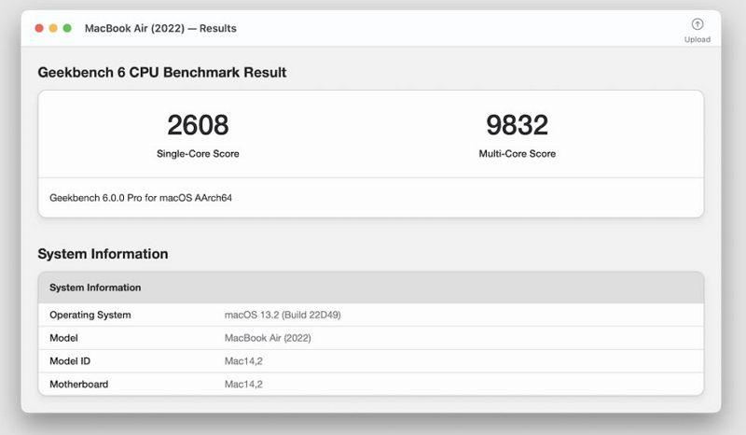Click the Model ID row label
The image size is (746, 435).
70,361
